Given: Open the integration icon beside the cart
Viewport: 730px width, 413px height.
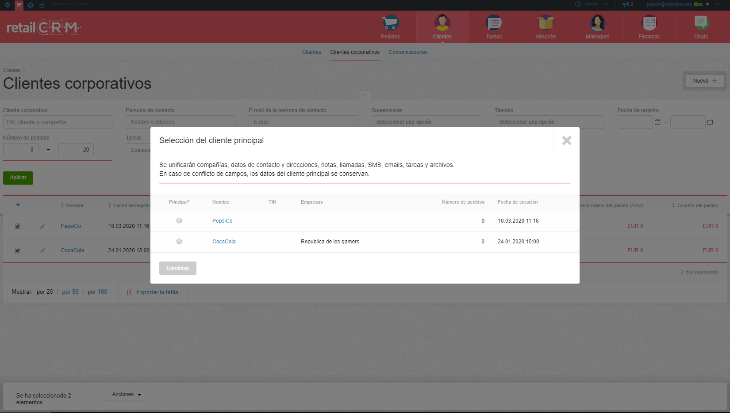Looking at the screenshot, I should 31,5.
